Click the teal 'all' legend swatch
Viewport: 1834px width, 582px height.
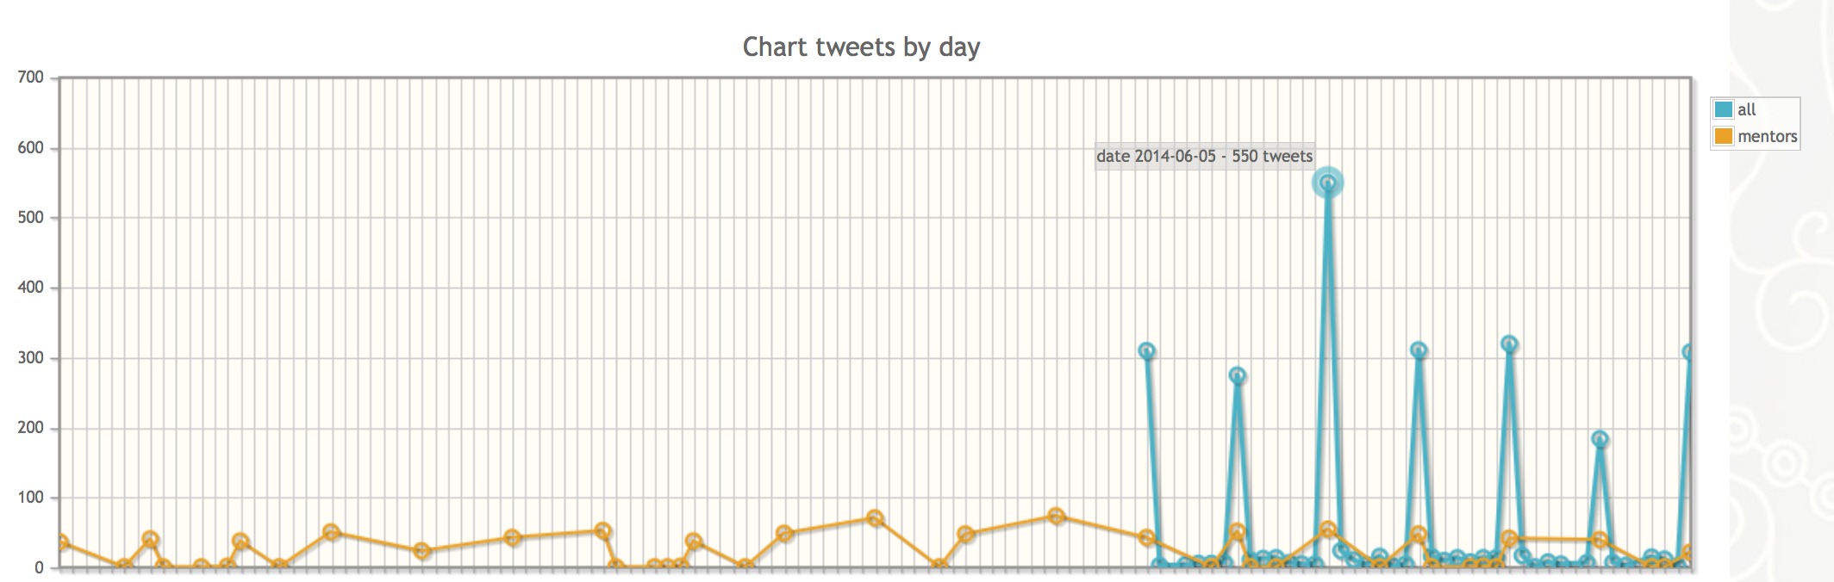click(1723, 109)
